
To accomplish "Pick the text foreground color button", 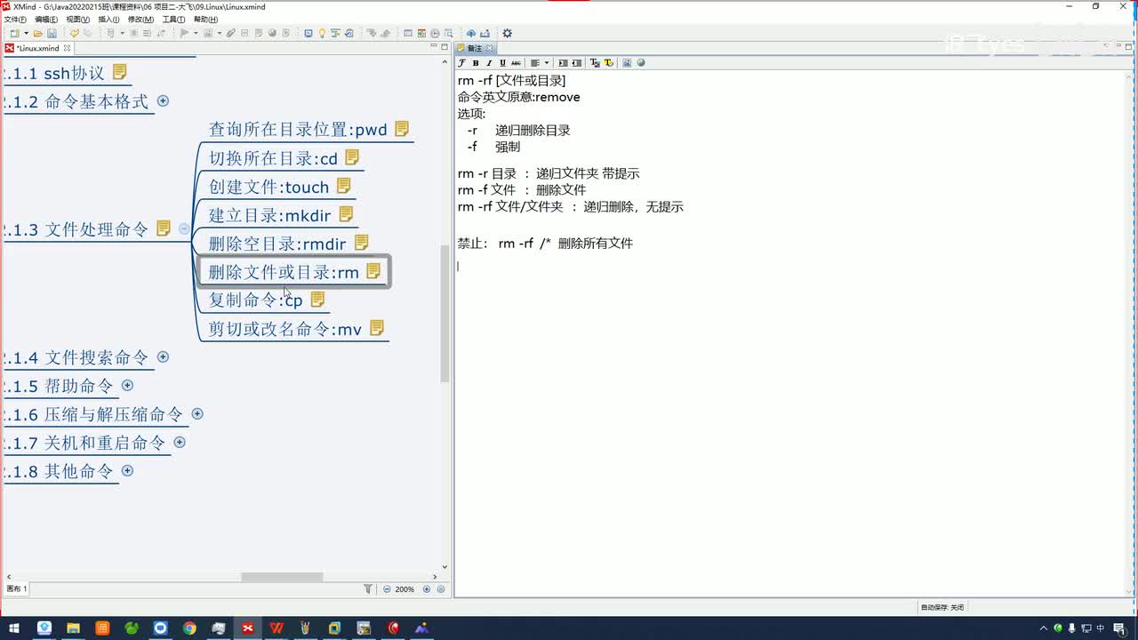I will [595, 63].
